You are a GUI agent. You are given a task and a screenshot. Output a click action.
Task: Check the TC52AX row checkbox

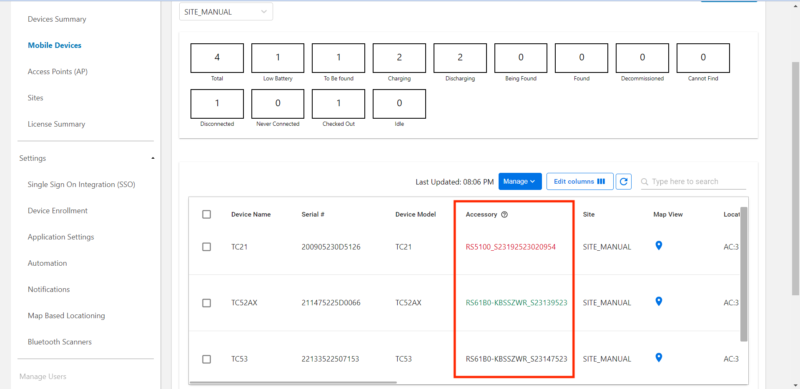point(206,303)
